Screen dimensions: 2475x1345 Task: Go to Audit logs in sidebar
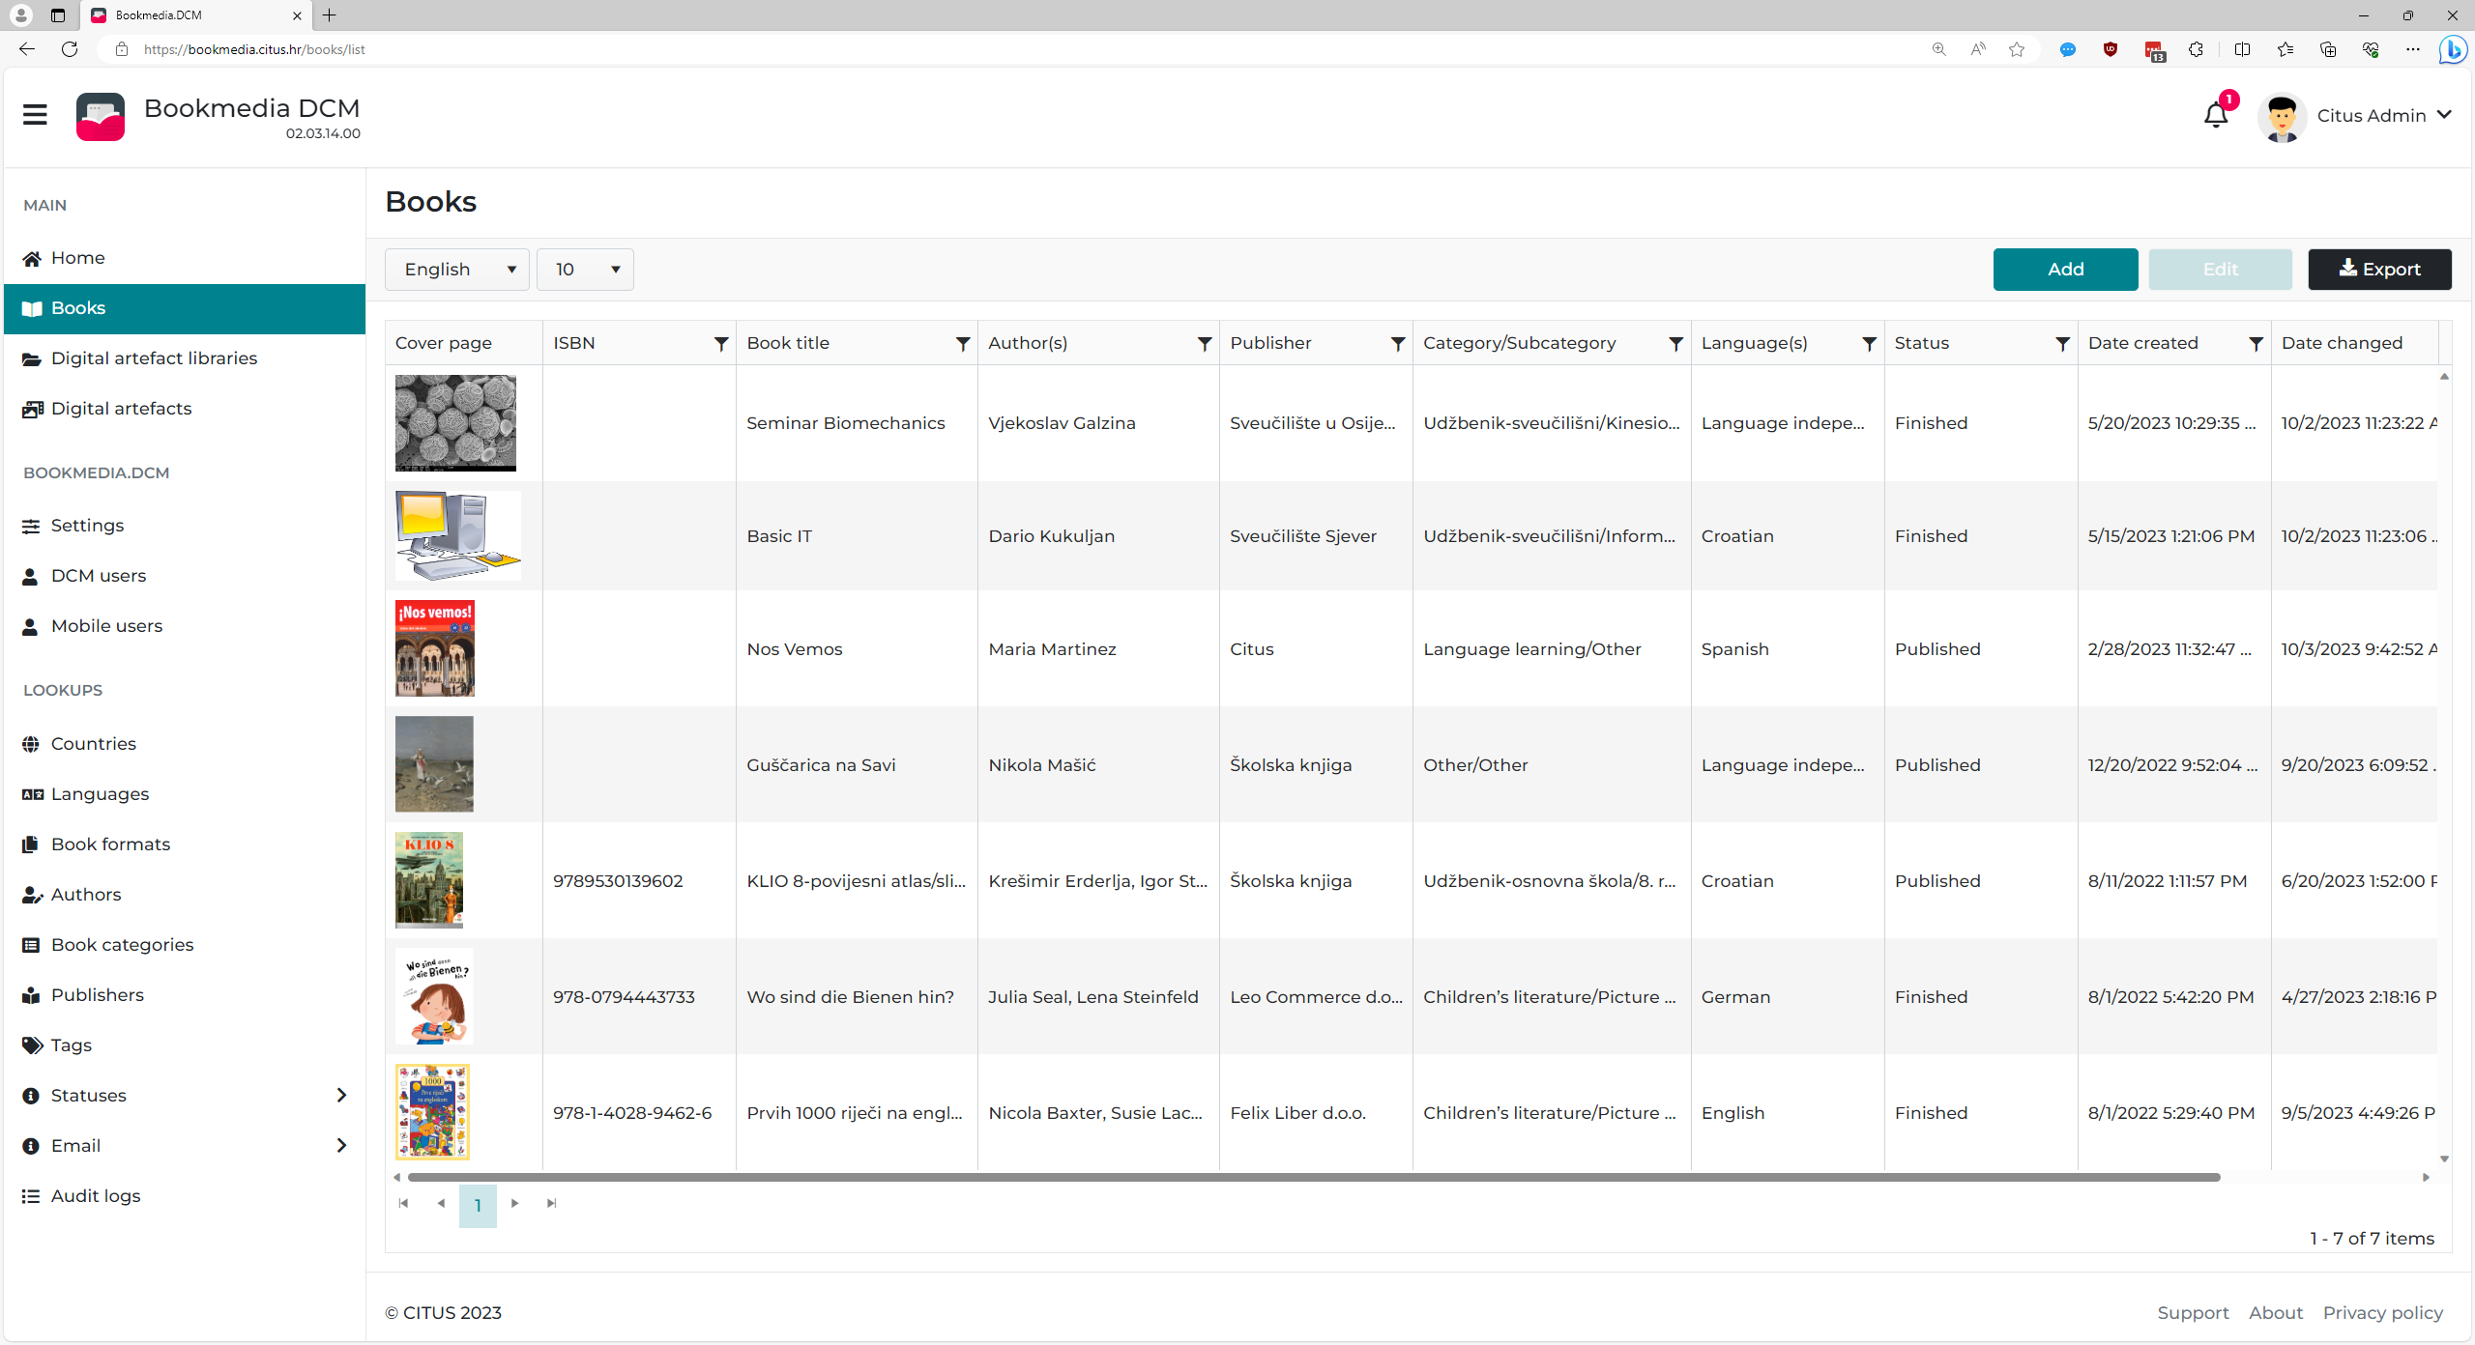[96, 1196]
